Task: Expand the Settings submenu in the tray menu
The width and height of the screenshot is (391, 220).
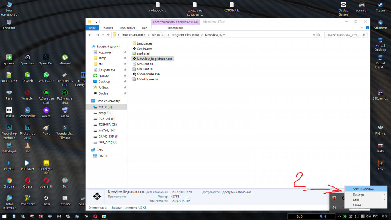Action: point(366,194)
